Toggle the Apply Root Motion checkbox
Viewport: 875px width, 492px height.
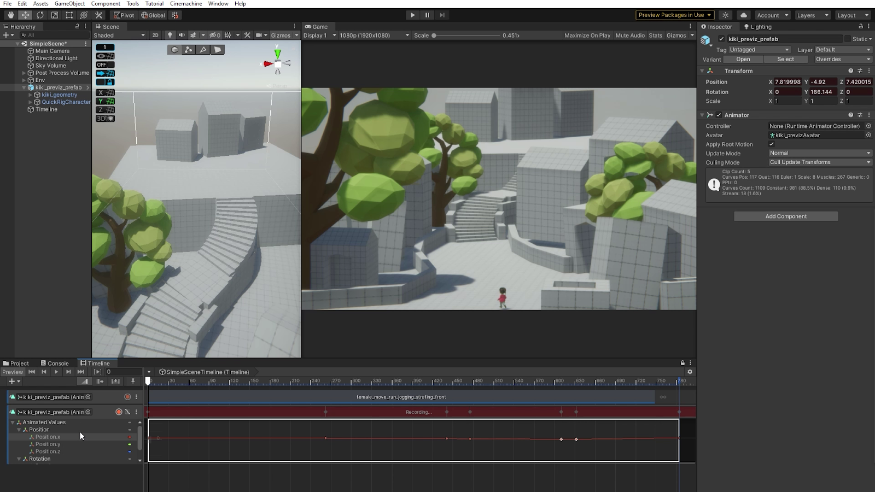click(x=772, y=144)
